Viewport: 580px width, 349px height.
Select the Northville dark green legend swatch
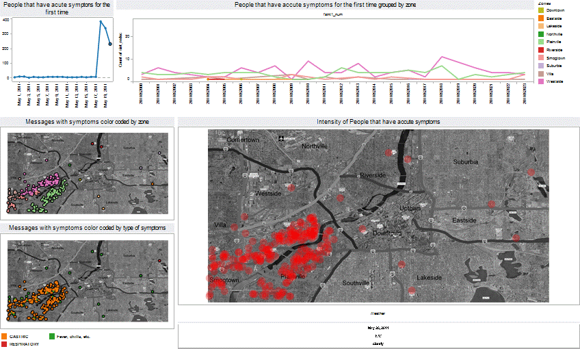tap(541, 34)
